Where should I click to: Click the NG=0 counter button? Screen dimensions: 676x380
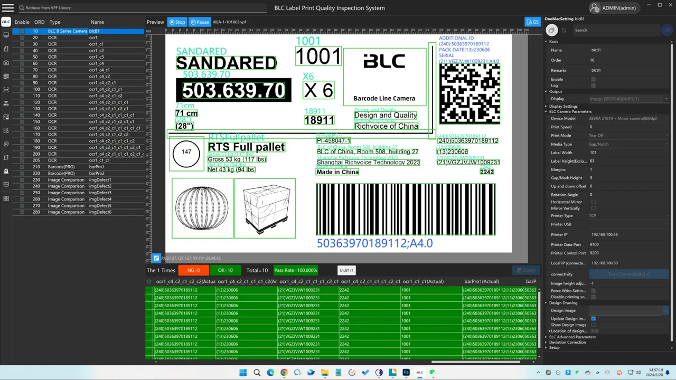pyautogui.click(x=194, y=270)
